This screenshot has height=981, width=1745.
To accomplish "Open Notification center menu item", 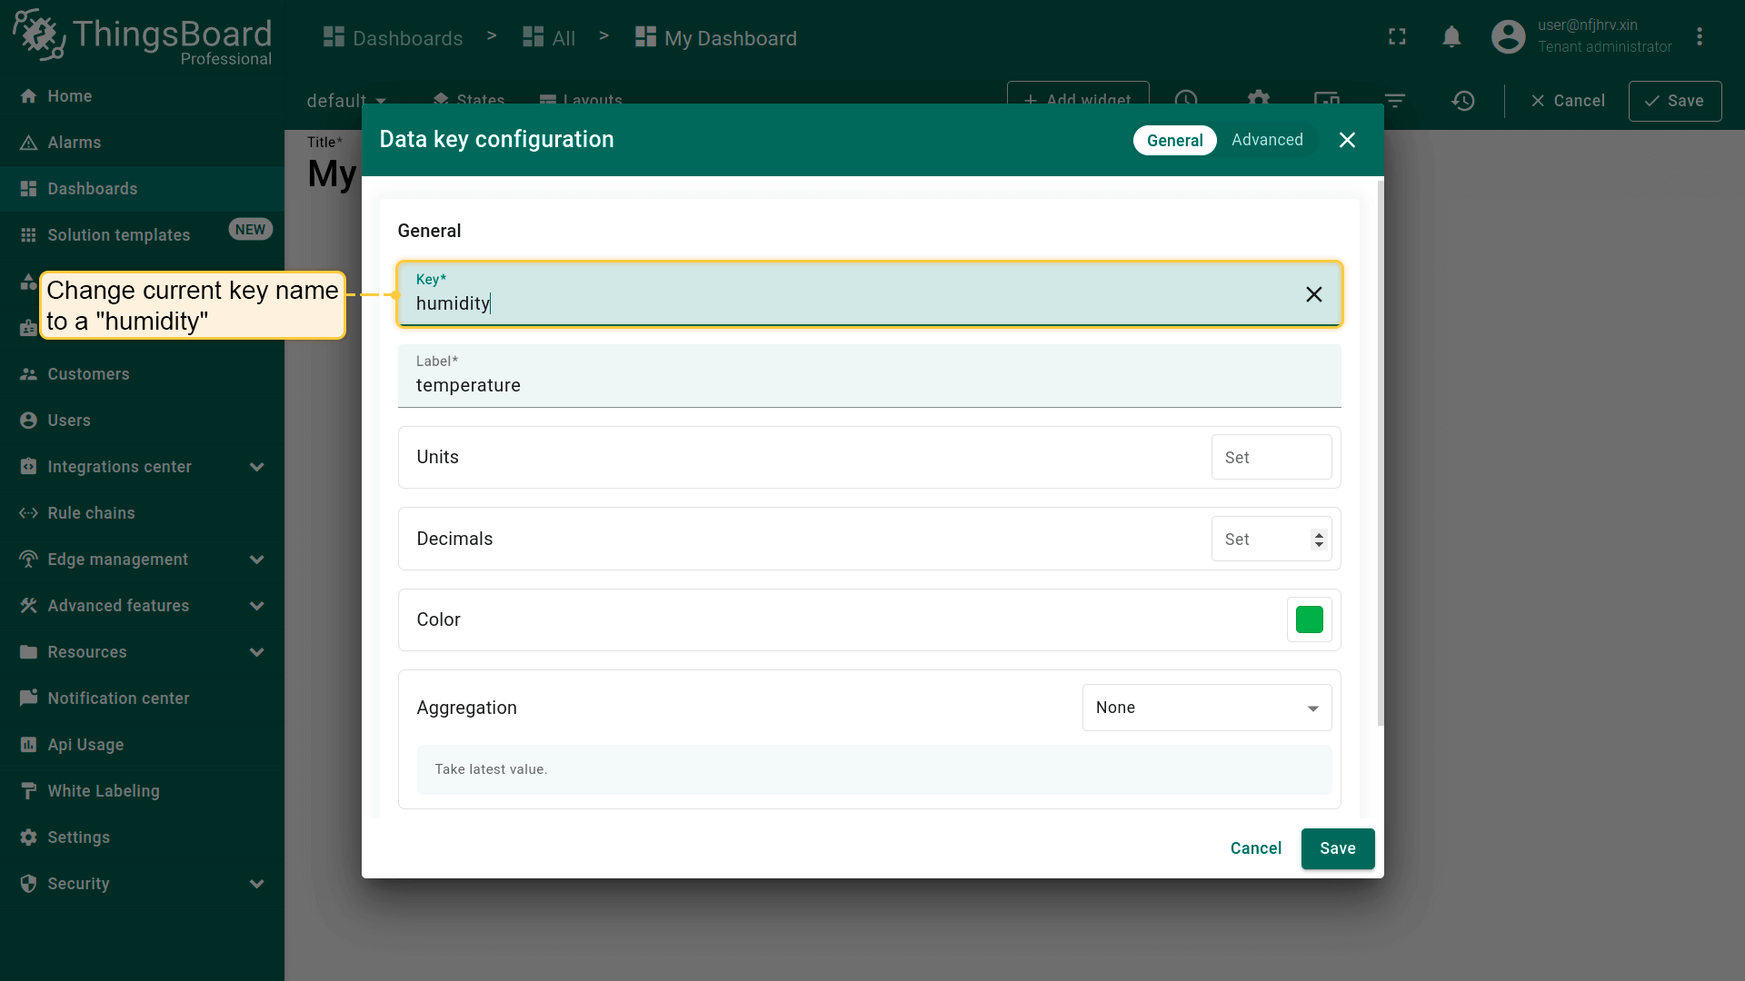I will point(118,699).
